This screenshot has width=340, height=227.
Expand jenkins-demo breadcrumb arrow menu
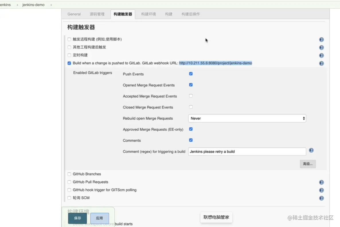(51, 5)
